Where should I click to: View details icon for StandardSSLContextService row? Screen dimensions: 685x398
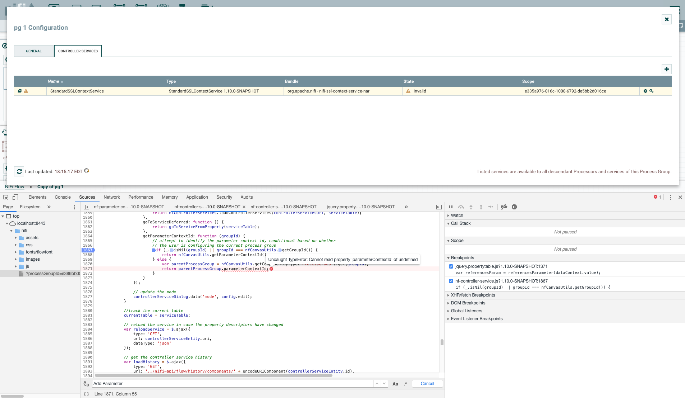click(x=20, y=91)
